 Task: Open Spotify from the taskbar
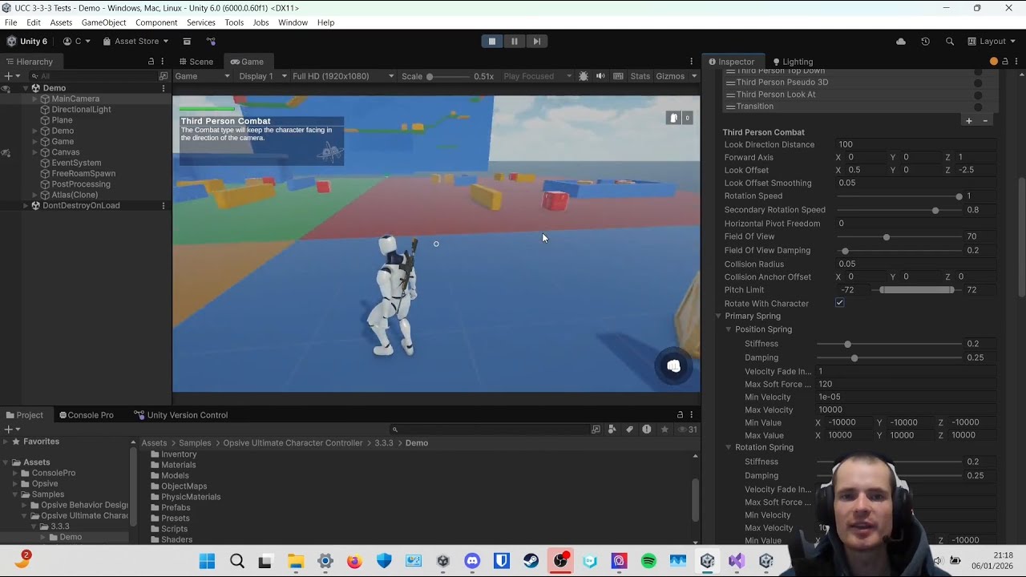click(648, 561)
